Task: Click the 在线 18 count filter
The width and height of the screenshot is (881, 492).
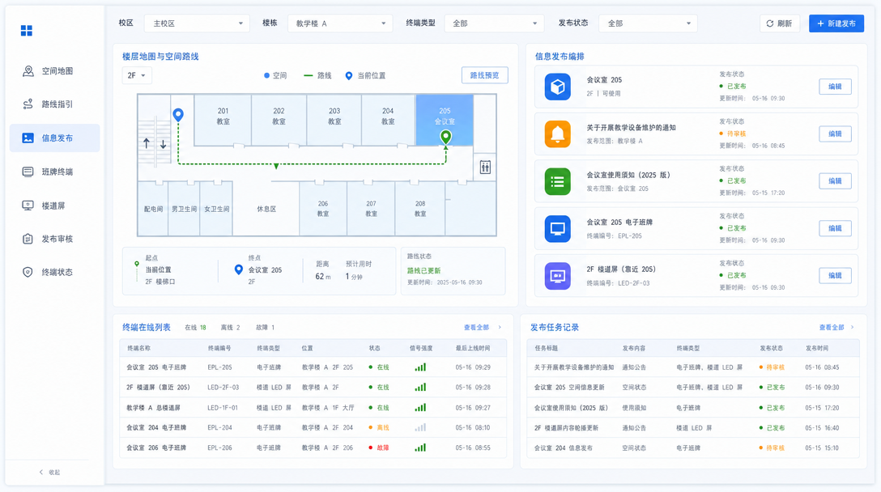Action: pyautogui.click(x=195, y=328)
